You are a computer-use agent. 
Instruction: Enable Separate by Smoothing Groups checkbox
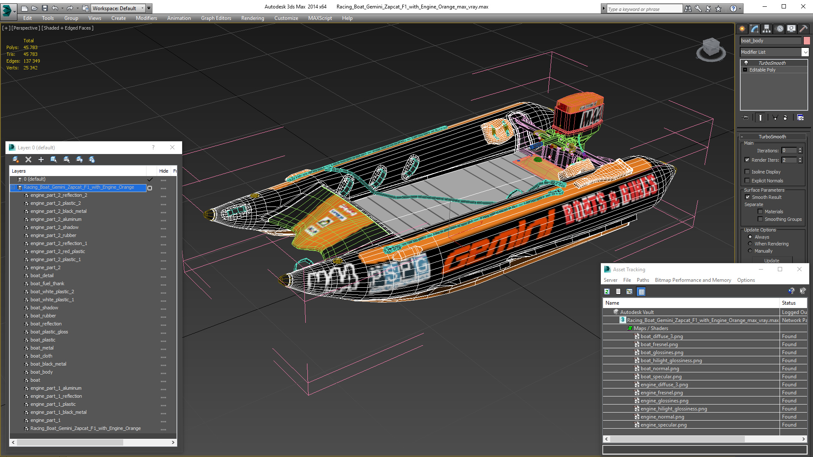pyautogui.click(x=760, y=219)
